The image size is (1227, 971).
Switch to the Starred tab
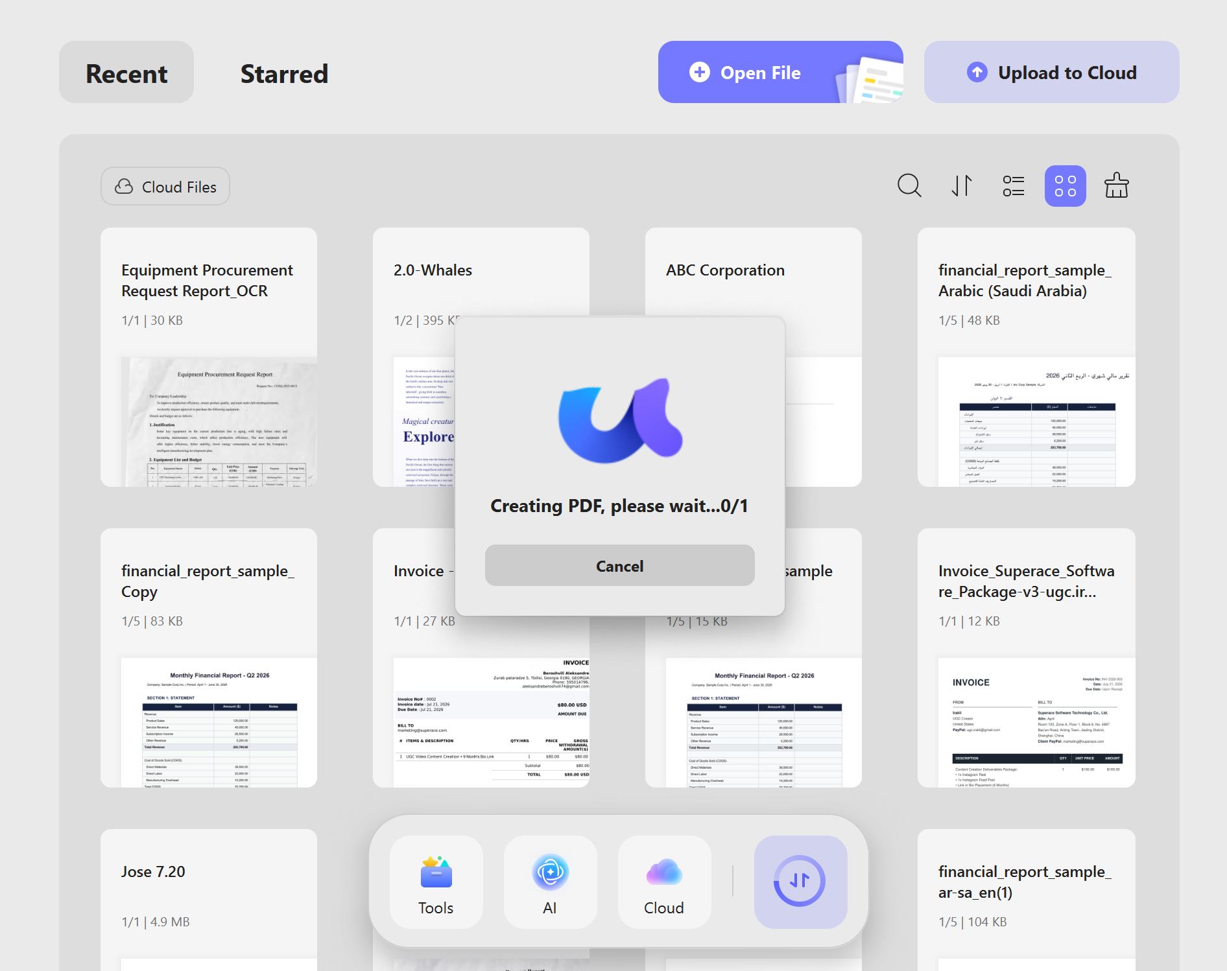coord(284,74)
